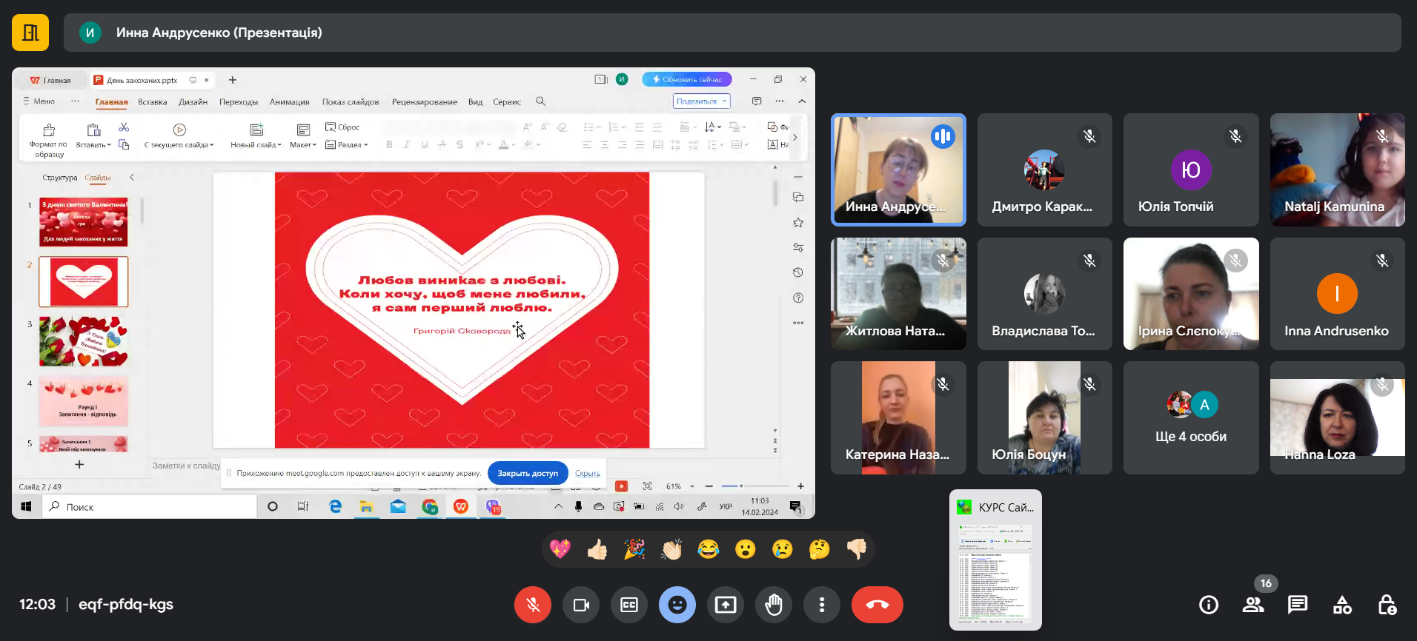Open the chat panel icon
Image resolution: width=1417 pixels, height=641 pixels.
coord(1297,605)
